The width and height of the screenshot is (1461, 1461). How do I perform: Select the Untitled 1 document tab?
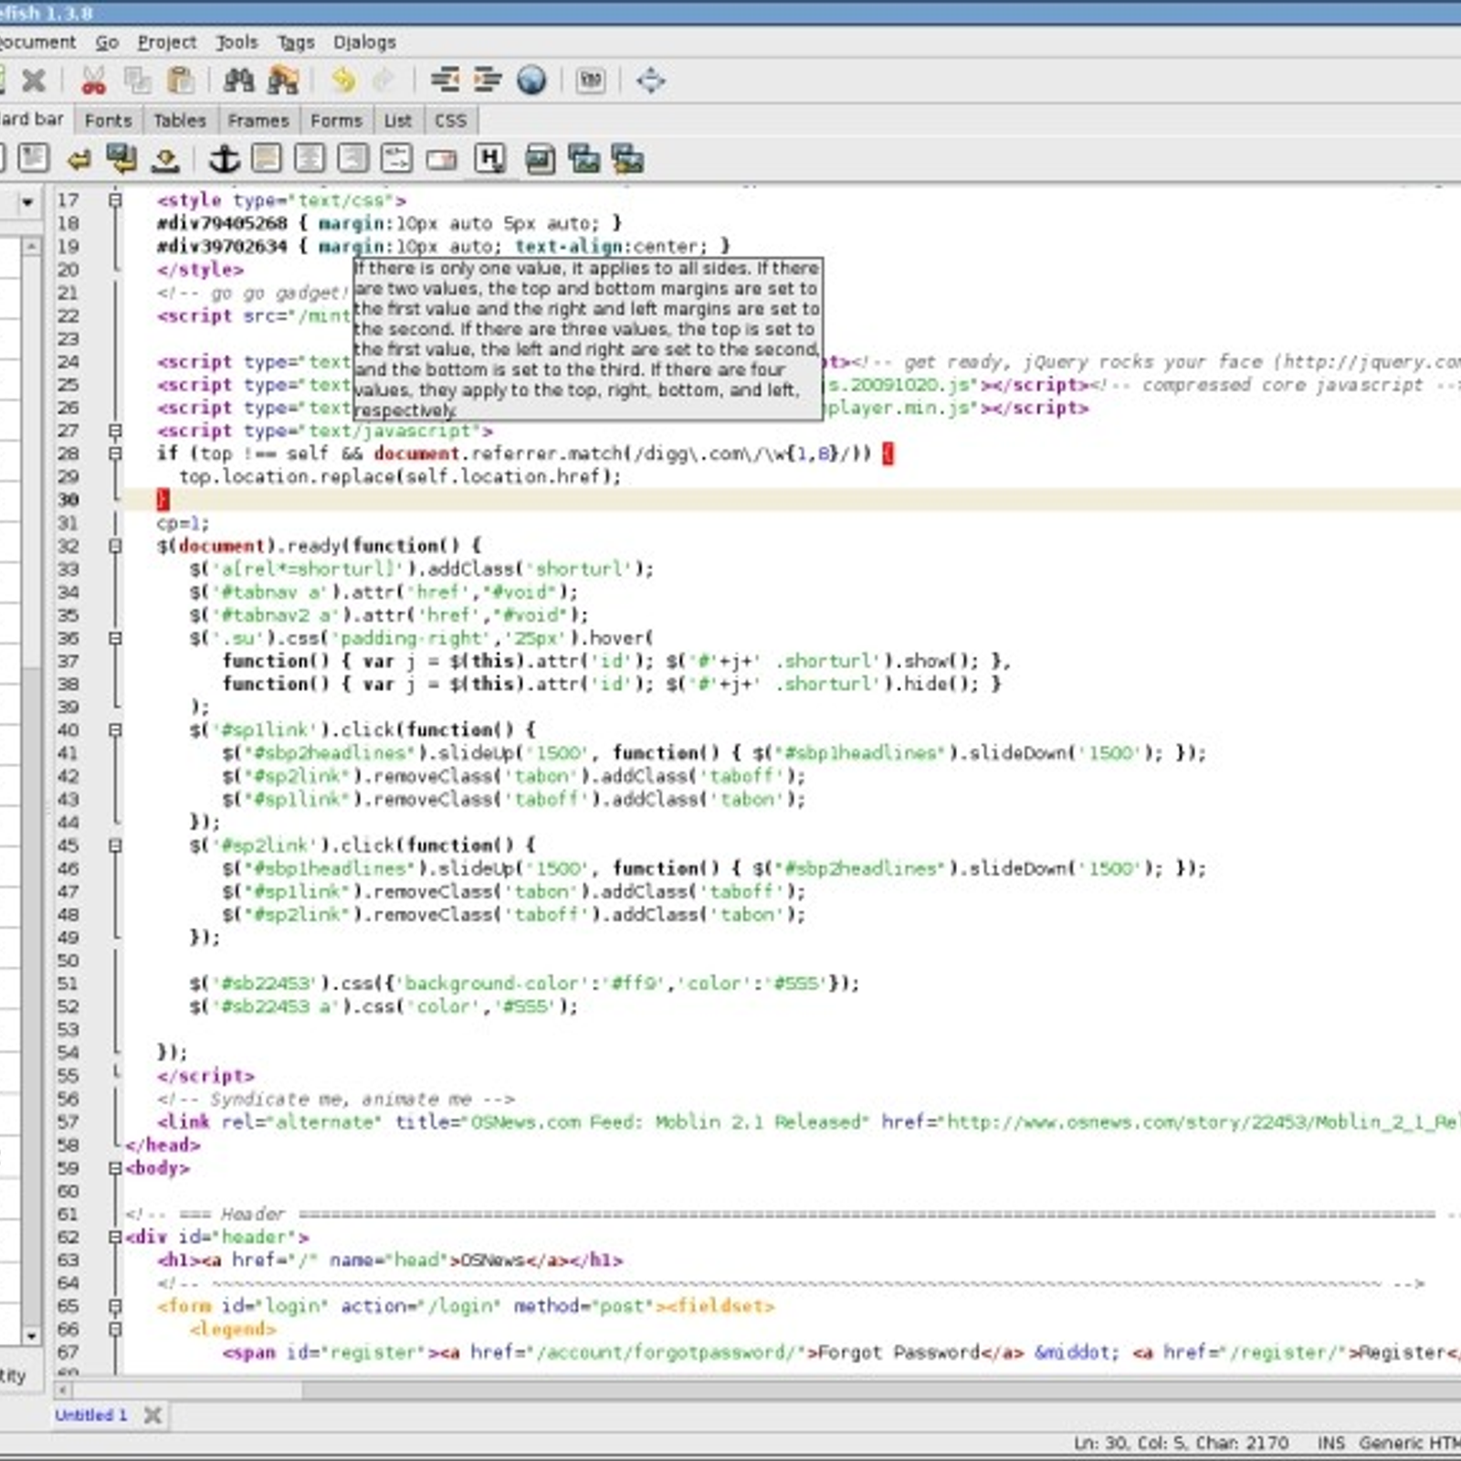tap(90, 1414)
